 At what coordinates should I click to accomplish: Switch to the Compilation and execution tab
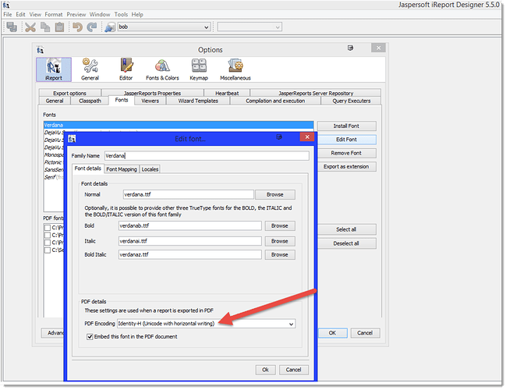click(275, 101)
